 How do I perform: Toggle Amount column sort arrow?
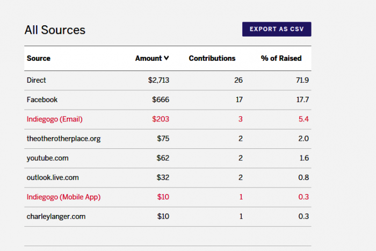(167, 58)
